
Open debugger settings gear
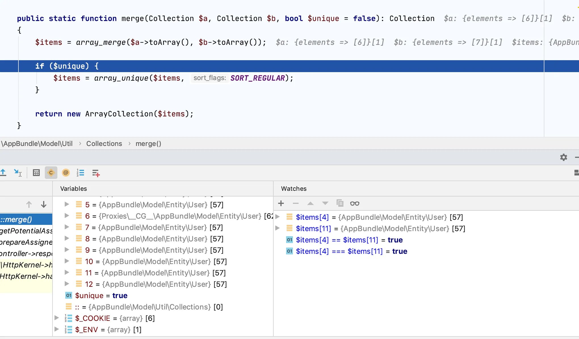[x=563, y=157]
